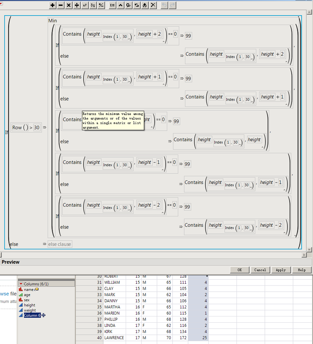Select height in the Columns list
313x344 pixels.
point(30,305)
